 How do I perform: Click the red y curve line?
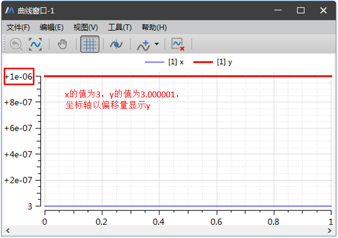[x=185, y=76]
